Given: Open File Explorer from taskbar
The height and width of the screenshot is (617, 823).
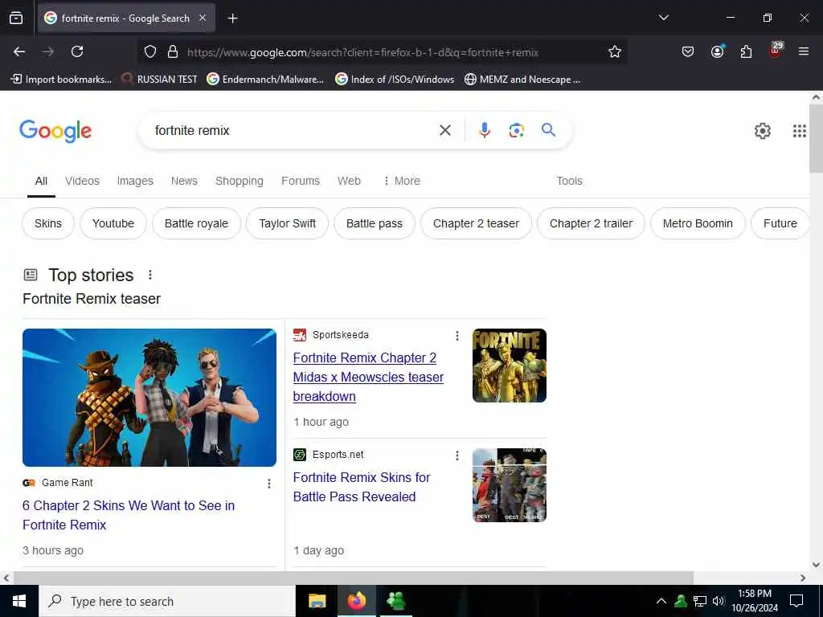Looking at the screenshot, I should (x=317, y=601).
